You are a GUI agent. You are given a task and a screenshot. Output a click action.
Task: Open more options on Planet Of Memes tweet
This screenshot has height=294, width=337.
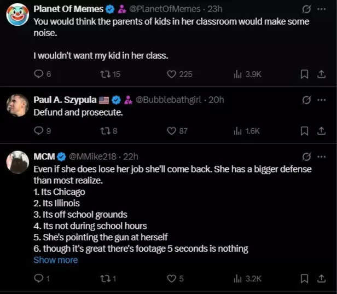[x=321, y=9]
